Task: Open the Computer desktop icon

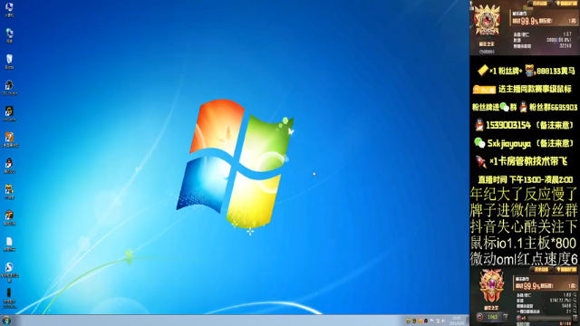Action: 9,10
